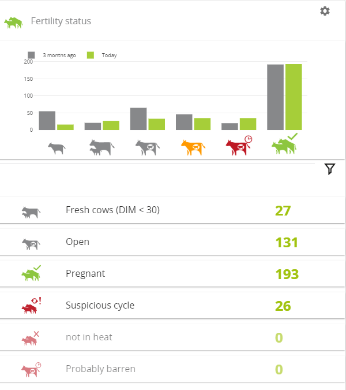
Task: Select the Suspicious cycle row
Action: pyautogui.click(x=172, y=306)
